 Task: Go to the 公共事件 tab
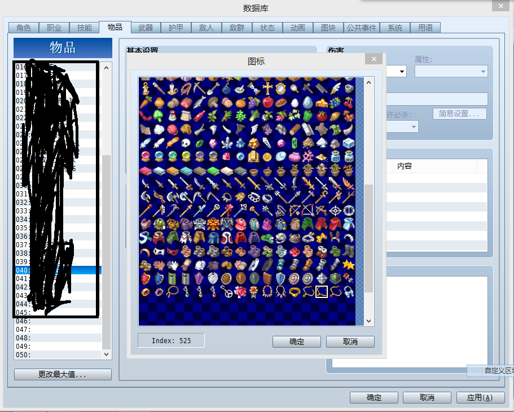[362, 28]
